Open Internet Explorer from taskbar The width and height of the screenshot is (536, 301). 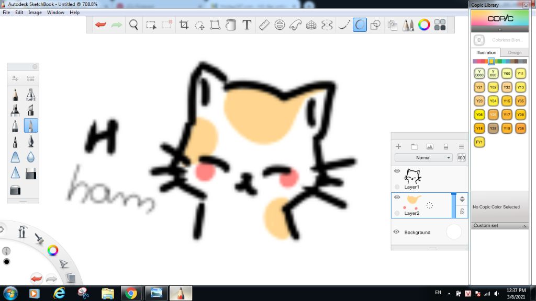pyautogui.click(x=59, y=293)
